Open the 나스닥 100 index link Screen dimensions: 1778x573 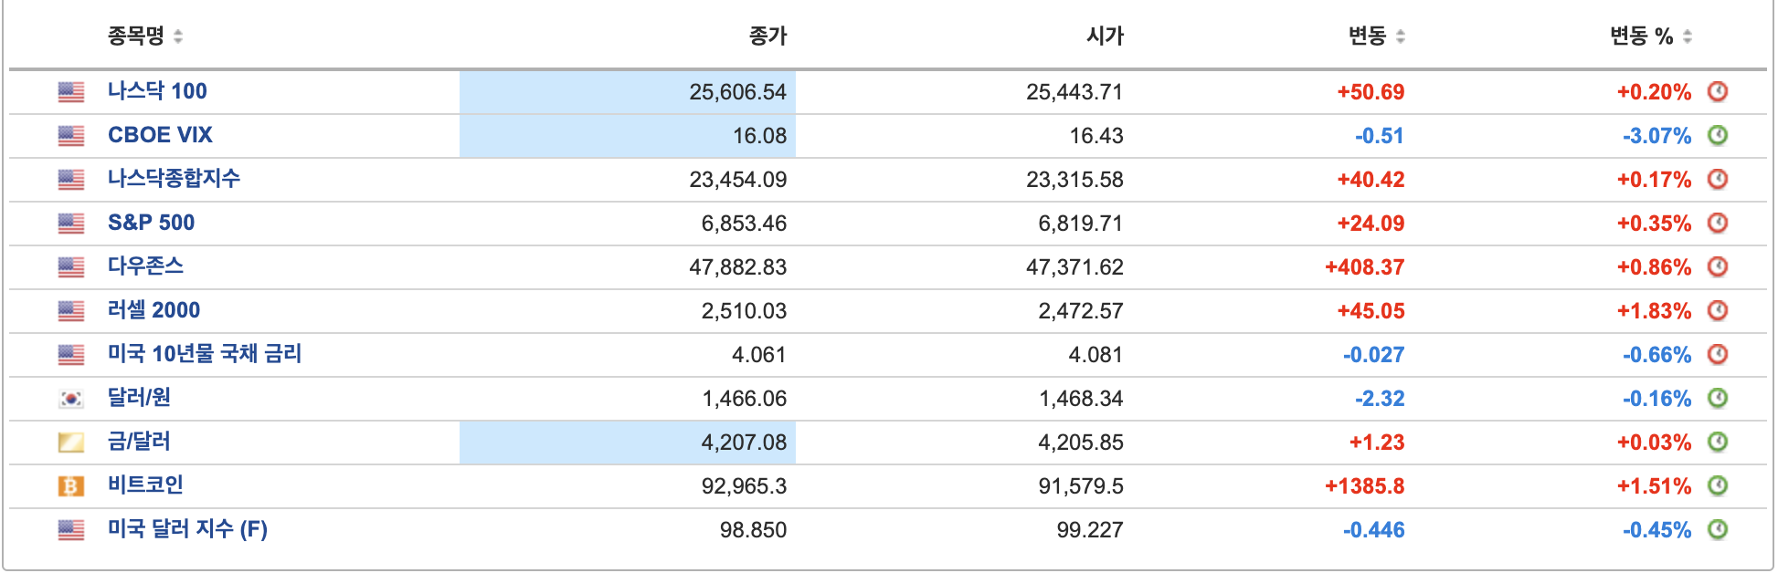157,91
